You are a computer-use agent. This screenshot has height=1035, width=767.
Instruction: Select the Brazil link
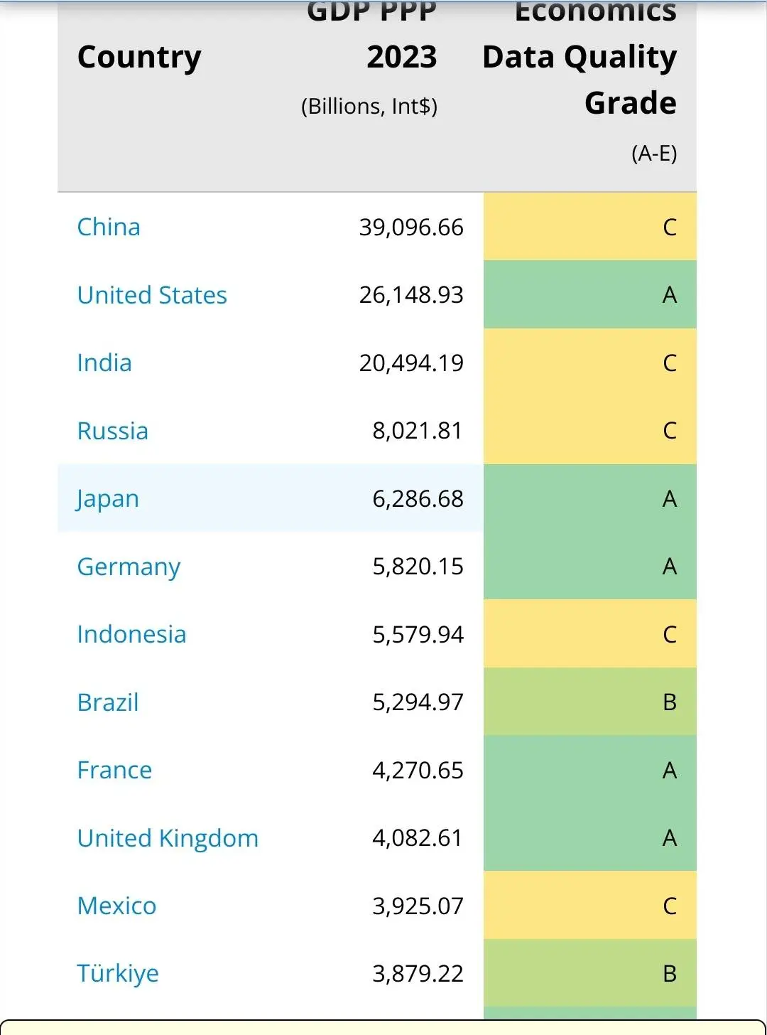pyautogui.click(x=108, y=702)
